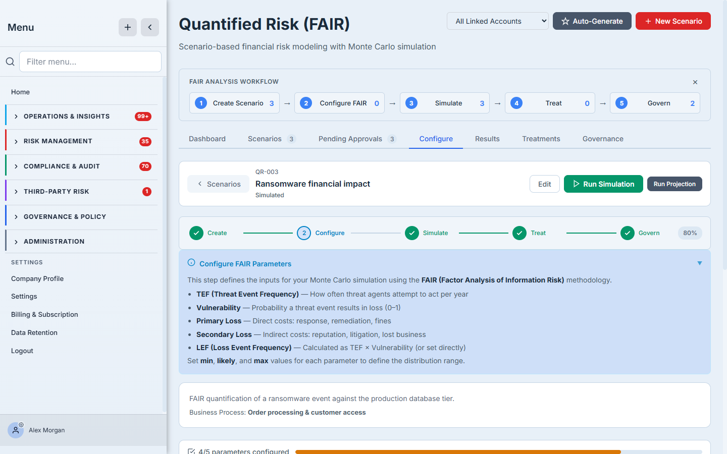
Task: Click the green Govern checkmark step
Action: [628, 233]
